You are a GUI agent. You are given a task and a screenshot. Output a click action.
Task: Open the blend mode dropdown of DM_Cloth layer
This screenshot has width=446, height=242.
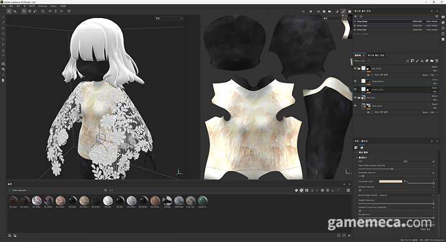[x=435, y=67]
